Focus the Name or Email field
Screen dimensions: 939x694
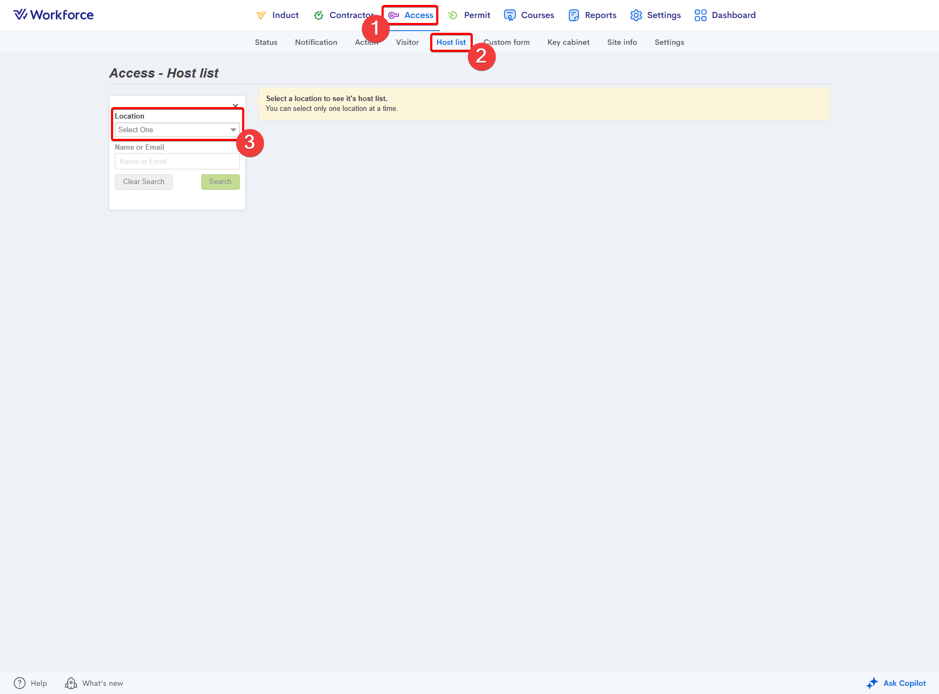tap(177, 162)
